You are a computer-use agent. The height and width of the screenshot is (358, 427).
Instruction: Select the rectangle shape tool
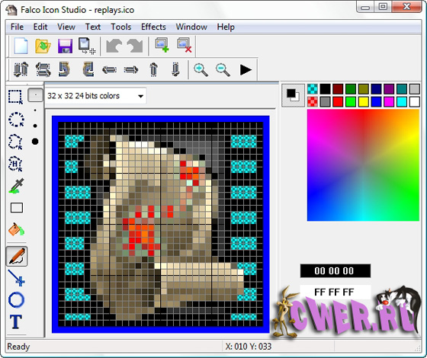(17, 208)
